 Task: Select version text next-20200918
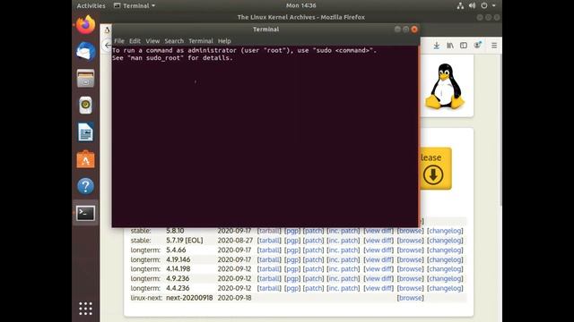(189, 298)
